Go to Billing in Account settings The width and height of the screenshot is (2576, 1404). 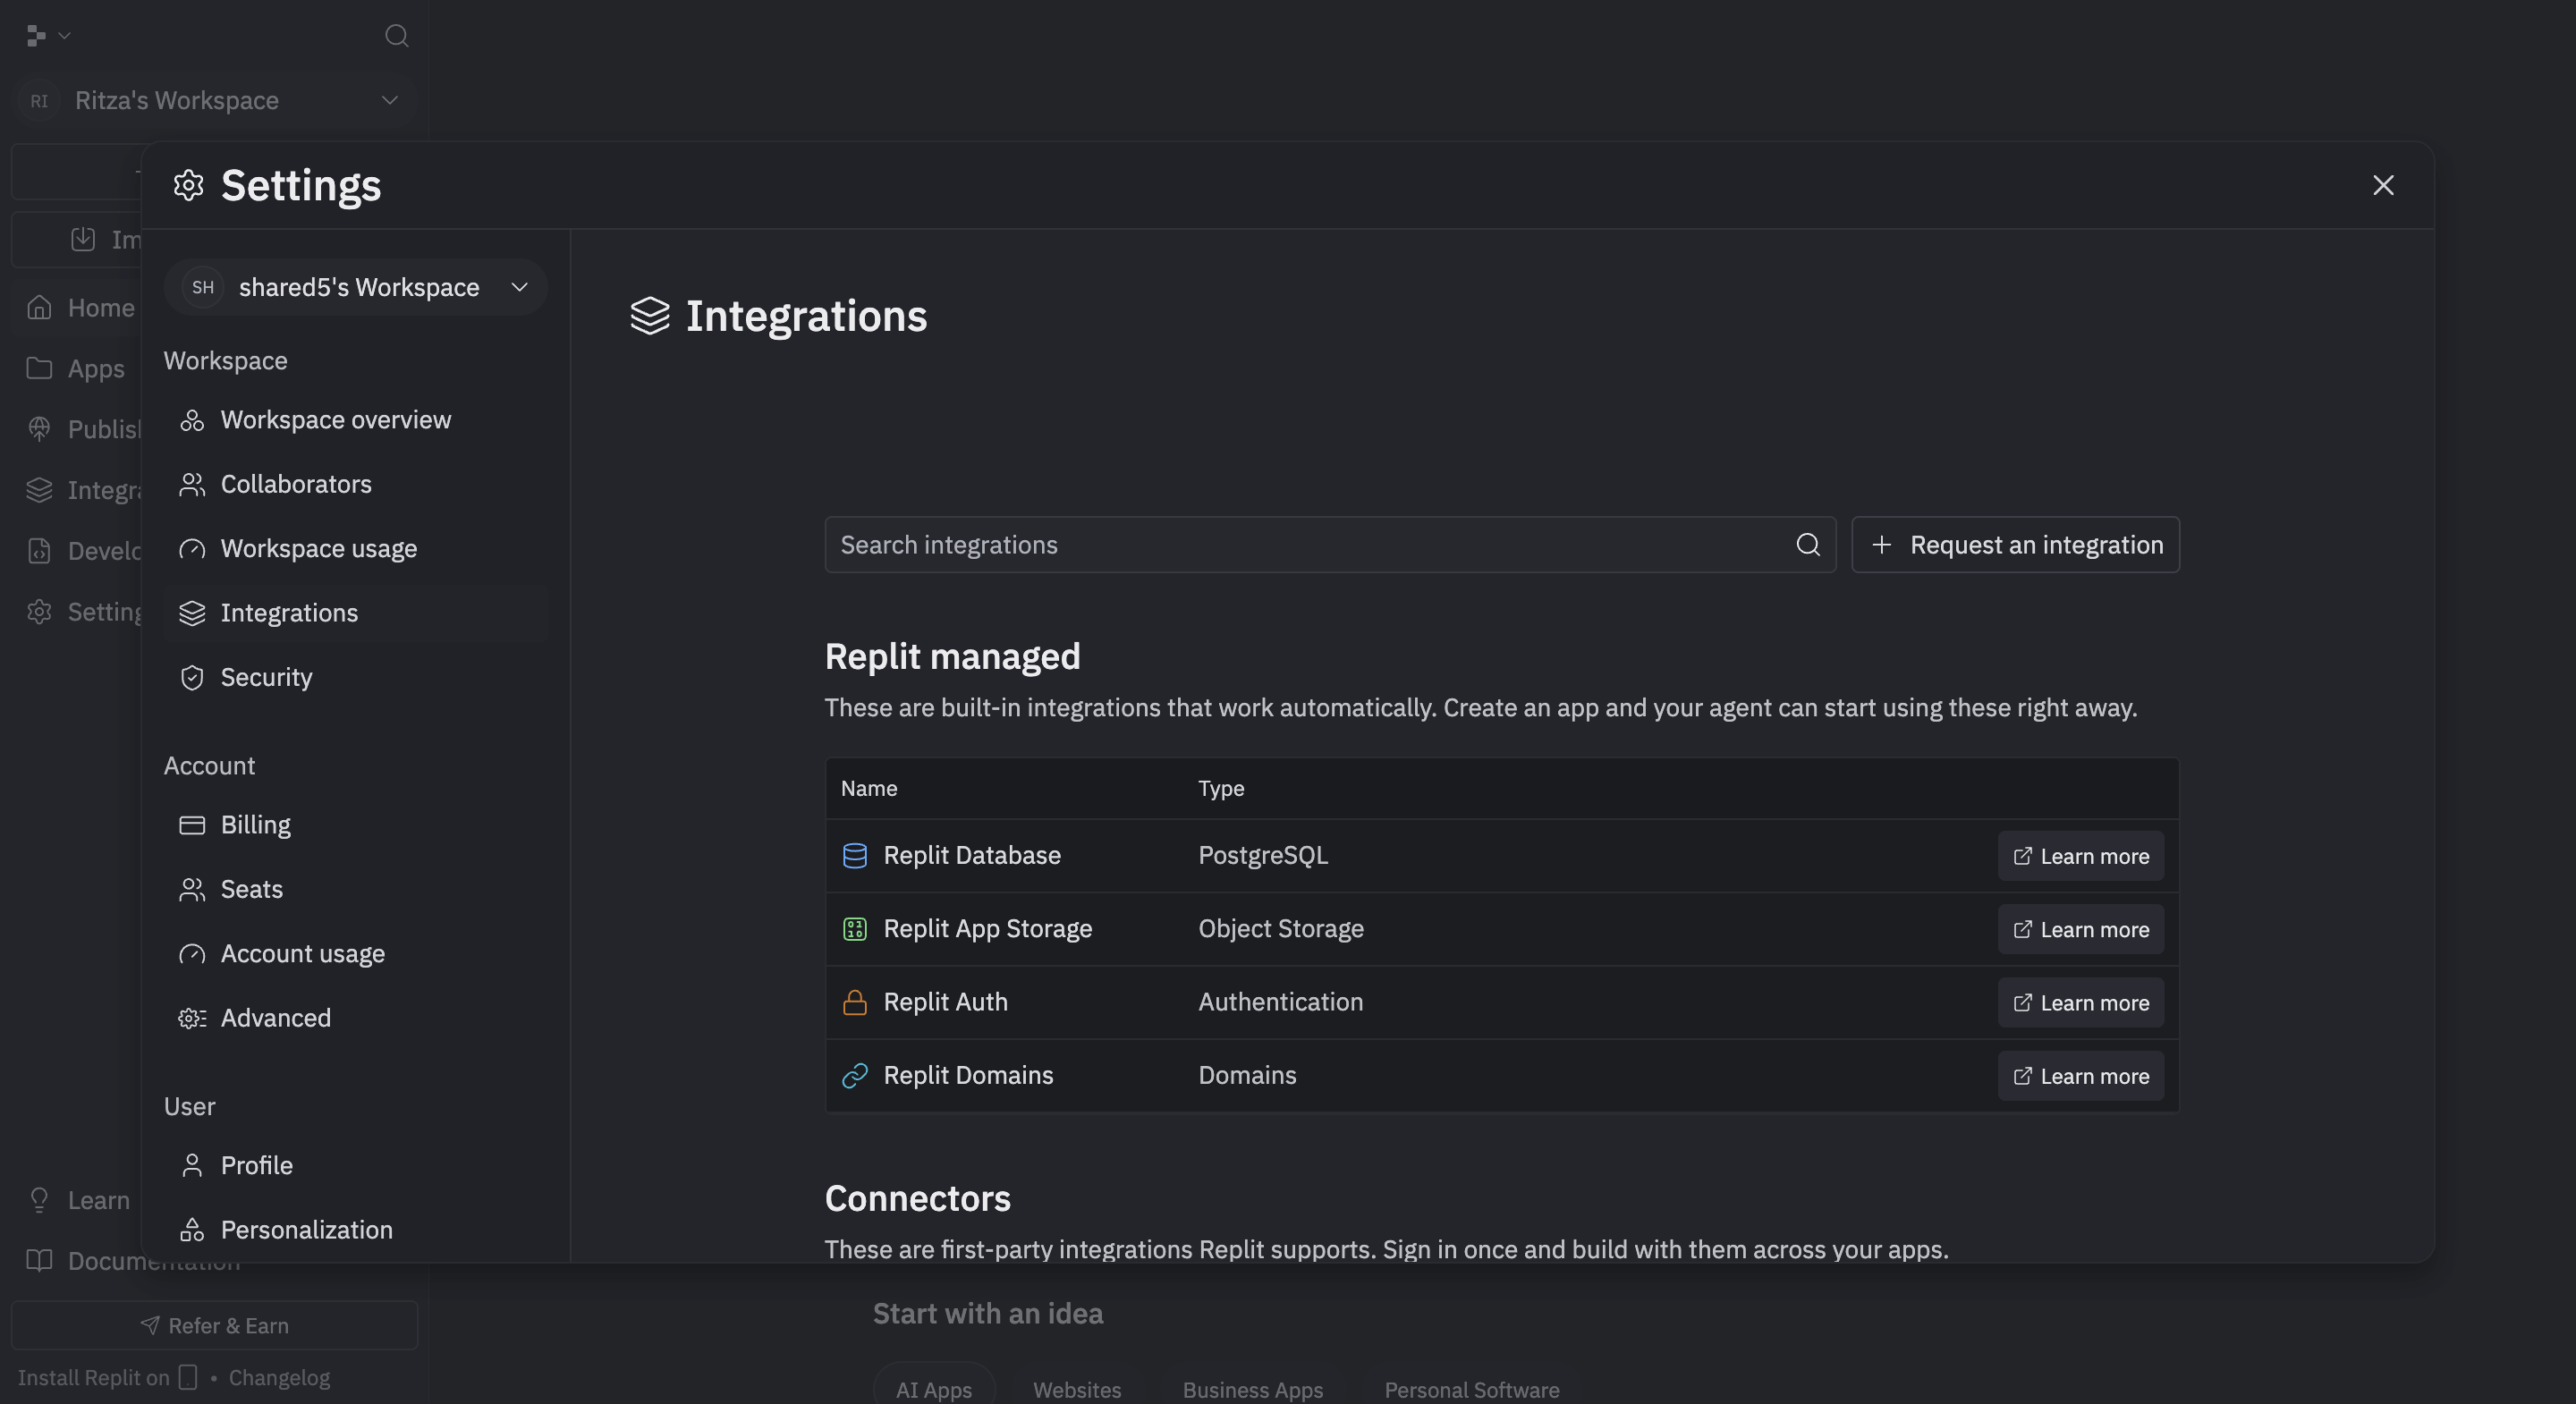255,825
